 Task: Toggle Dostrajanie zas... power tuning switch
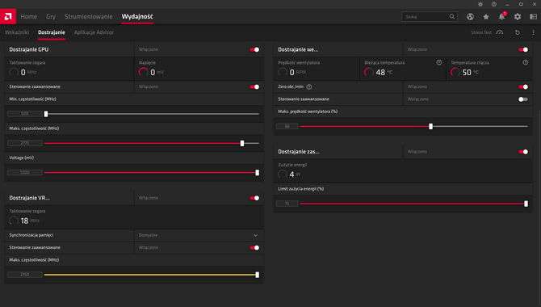pyautogui.click(x=523, y=152)
